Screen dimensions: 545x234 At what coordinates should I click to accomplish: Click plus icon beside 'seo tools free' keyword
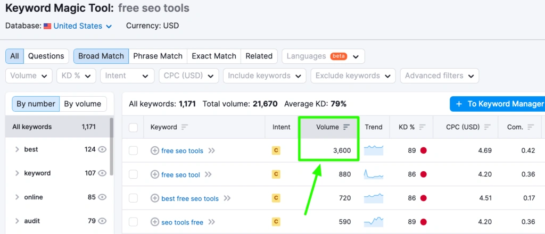[x=155, y=222]
